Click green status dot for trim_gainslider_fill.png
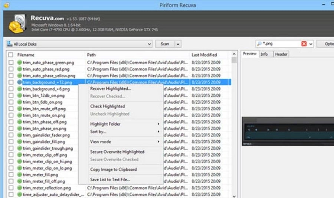 [x=20, y=141]
